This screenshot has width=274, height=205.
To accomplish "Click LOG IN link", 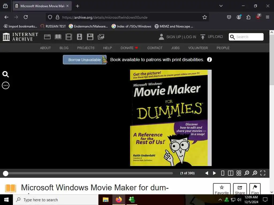I will click(190, 37).
